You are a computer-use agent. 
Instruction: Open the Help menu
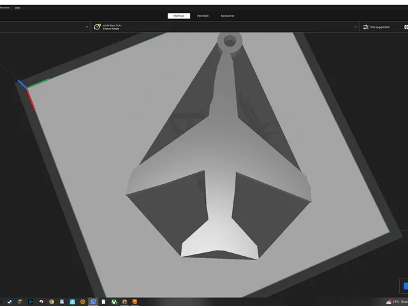click(x=17, y=8)
